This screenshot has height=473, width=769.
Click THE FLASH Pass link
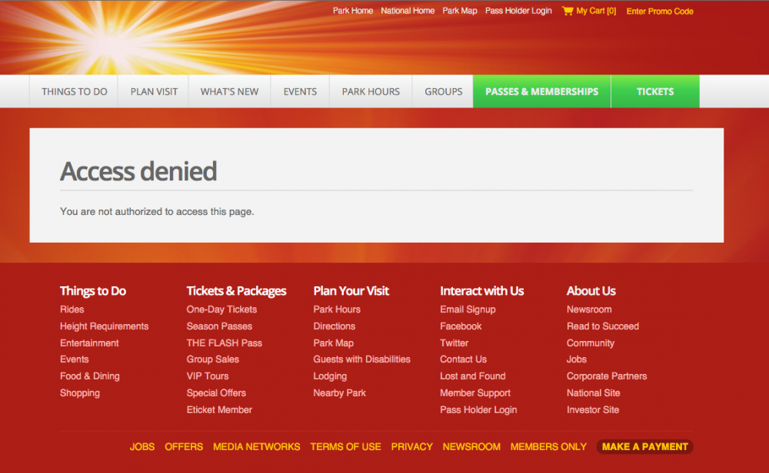coord(224,343)
